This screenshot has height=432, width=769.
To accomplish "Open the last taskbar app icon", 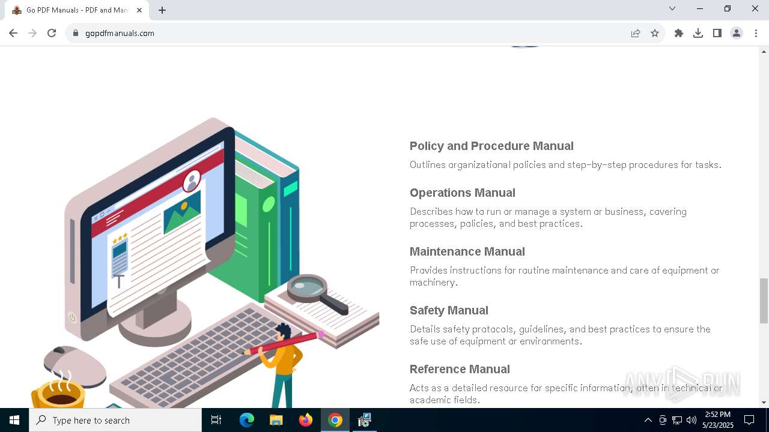I will pyautogui.click(x=364, y=420).
